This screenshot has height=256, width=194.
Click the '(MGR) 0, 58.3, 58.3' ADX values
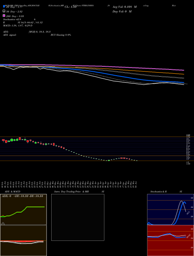point(40,32)
